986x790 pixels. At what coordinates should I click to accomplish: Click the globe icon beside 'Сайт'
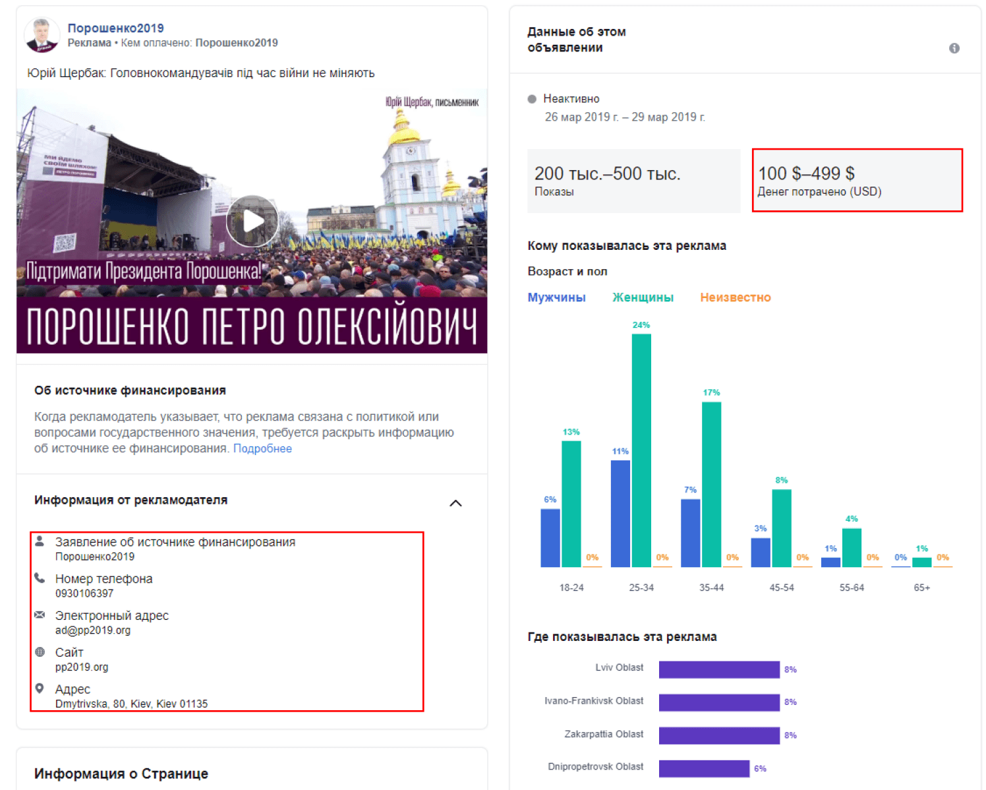pyautogui.click(x=40, y=652)
